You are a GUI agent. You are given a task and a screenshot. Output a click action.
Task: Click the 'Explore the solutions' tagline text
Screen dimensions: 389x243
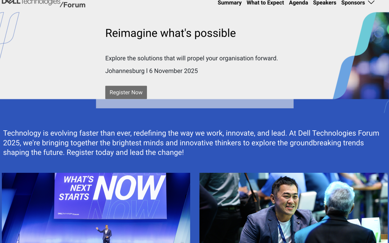(x=191, y=58)
